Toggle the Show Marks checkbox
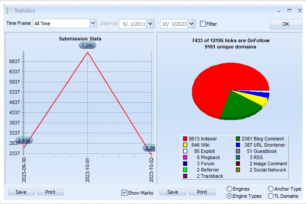The height and width of the screenshot is (204, 306). click(x=124, y=192)
